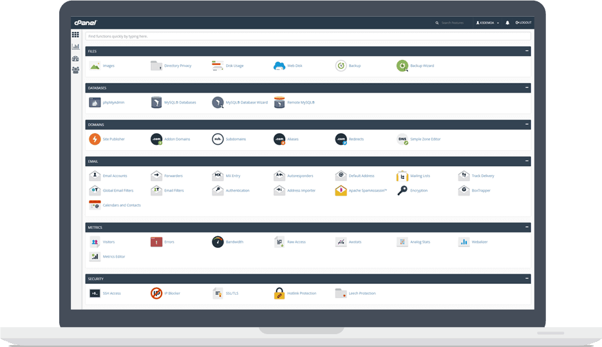Viewport: 602px width, 347px height.
Task: Collapse the Email section
Action: [527, 161]
